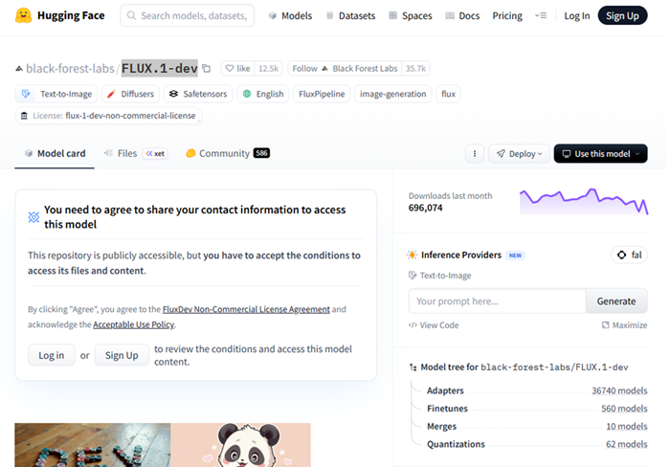Open the Community tab

(x=228, y=153)
